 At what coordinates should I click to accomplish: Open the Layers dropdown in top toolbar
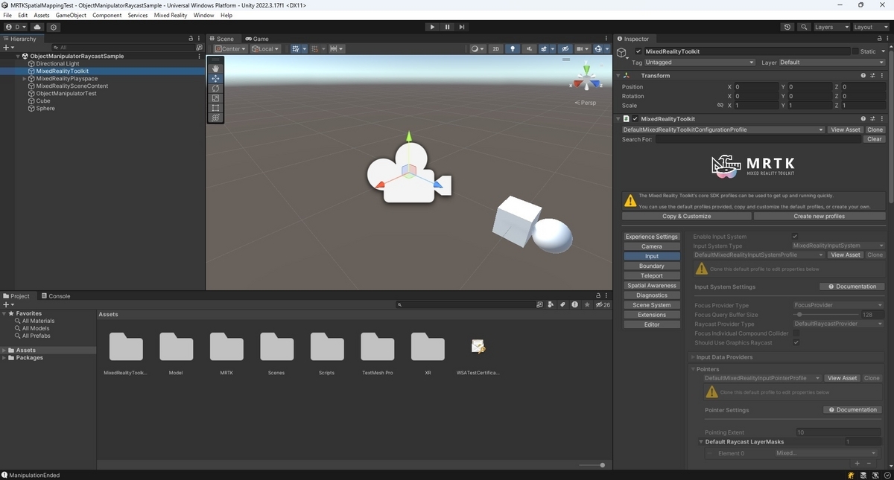[x=831, y=27]
